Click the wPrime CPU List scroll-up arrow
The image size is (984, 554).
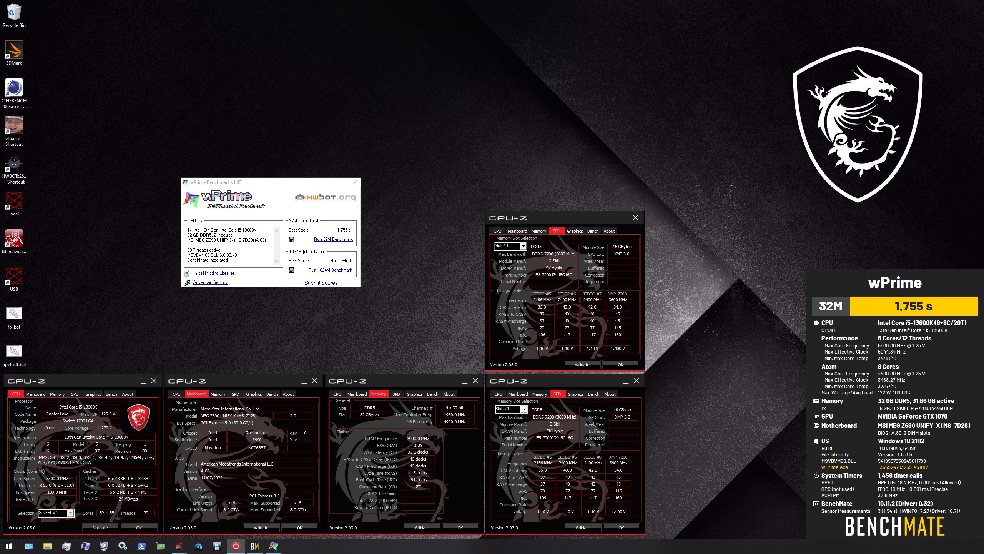276,230
